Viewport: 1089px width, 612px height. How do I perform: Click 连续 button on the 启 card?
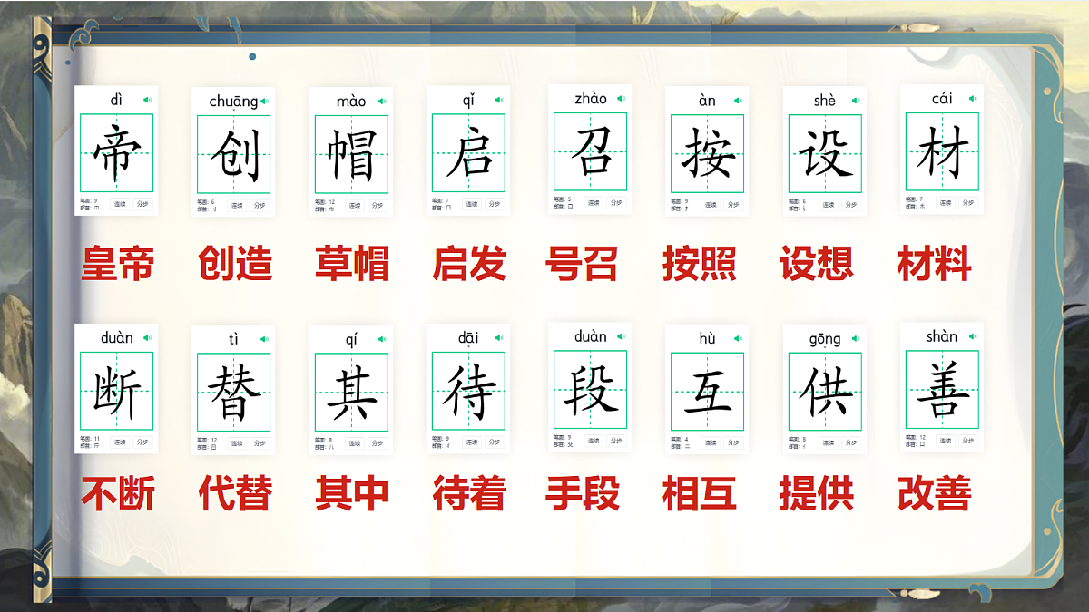click(472, 204)
